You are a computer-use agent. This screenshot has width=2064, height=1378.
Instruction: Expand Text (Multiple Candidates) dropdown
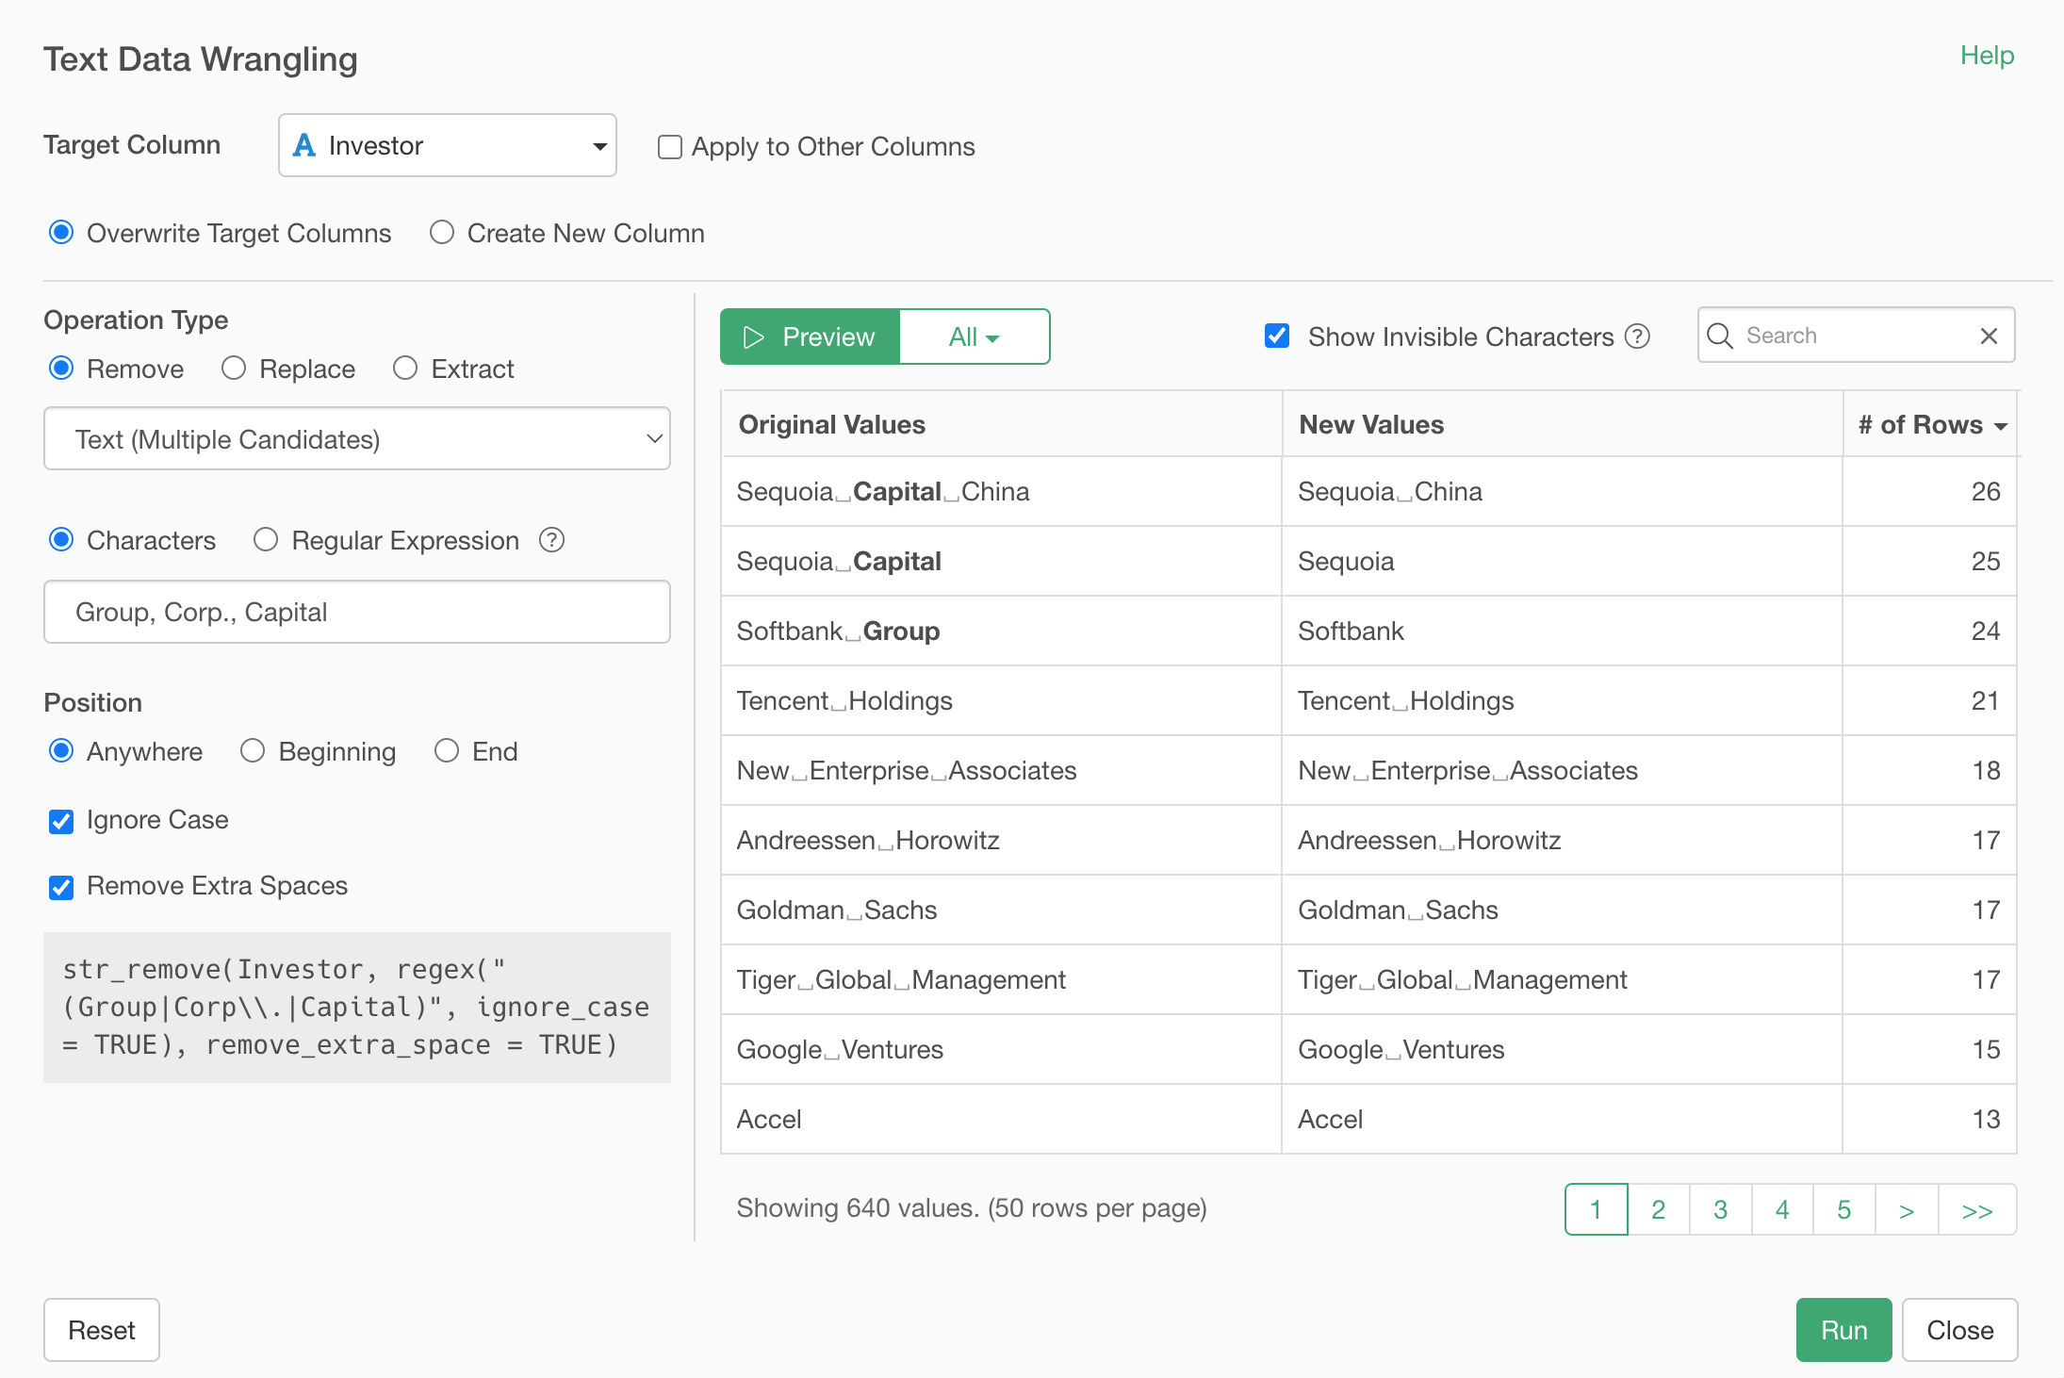pos(356,439)
